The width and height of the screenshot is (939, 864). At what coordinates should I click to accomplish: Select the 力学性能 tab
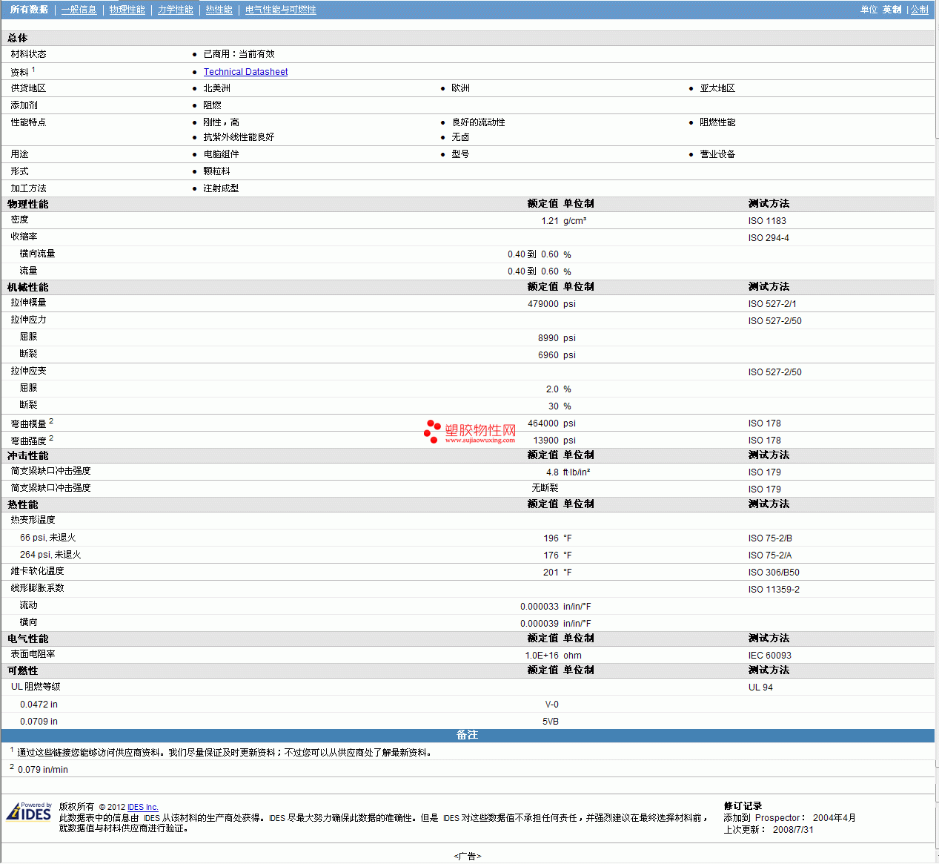point(175,10)
